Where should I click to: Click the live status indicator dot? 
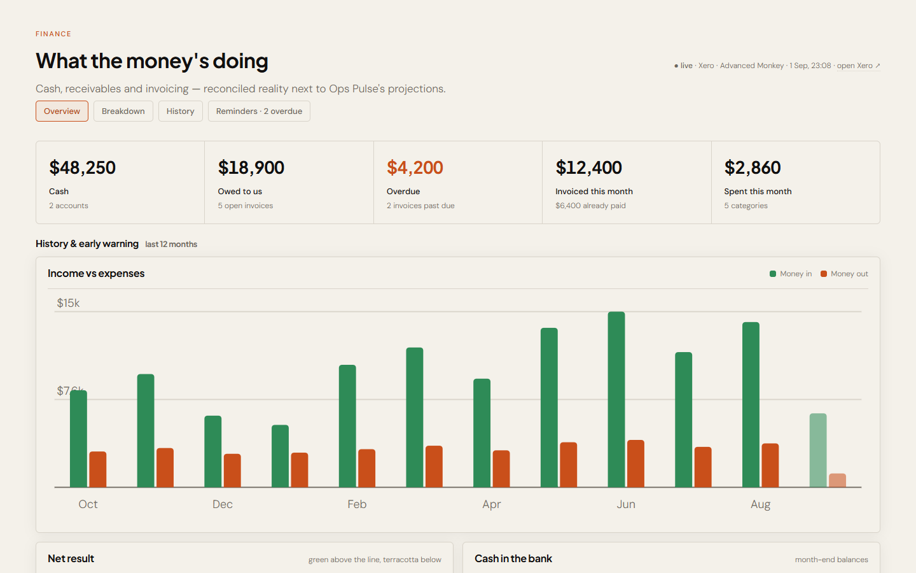coord(676,66)
